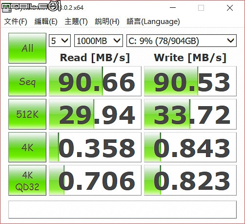Expand the 1000MB test size dropdown
The image size is (245, 224).
pyautogui.click(x=99, y=41)
